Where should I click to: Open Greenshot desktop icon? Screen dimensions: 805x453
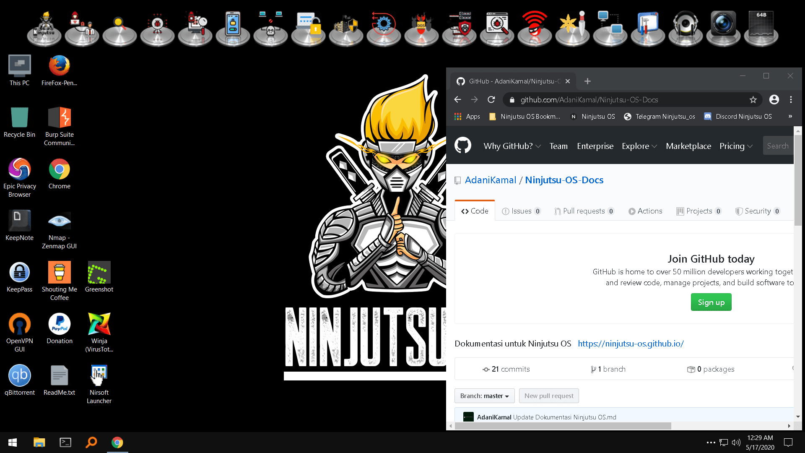[x=99, y=277]
